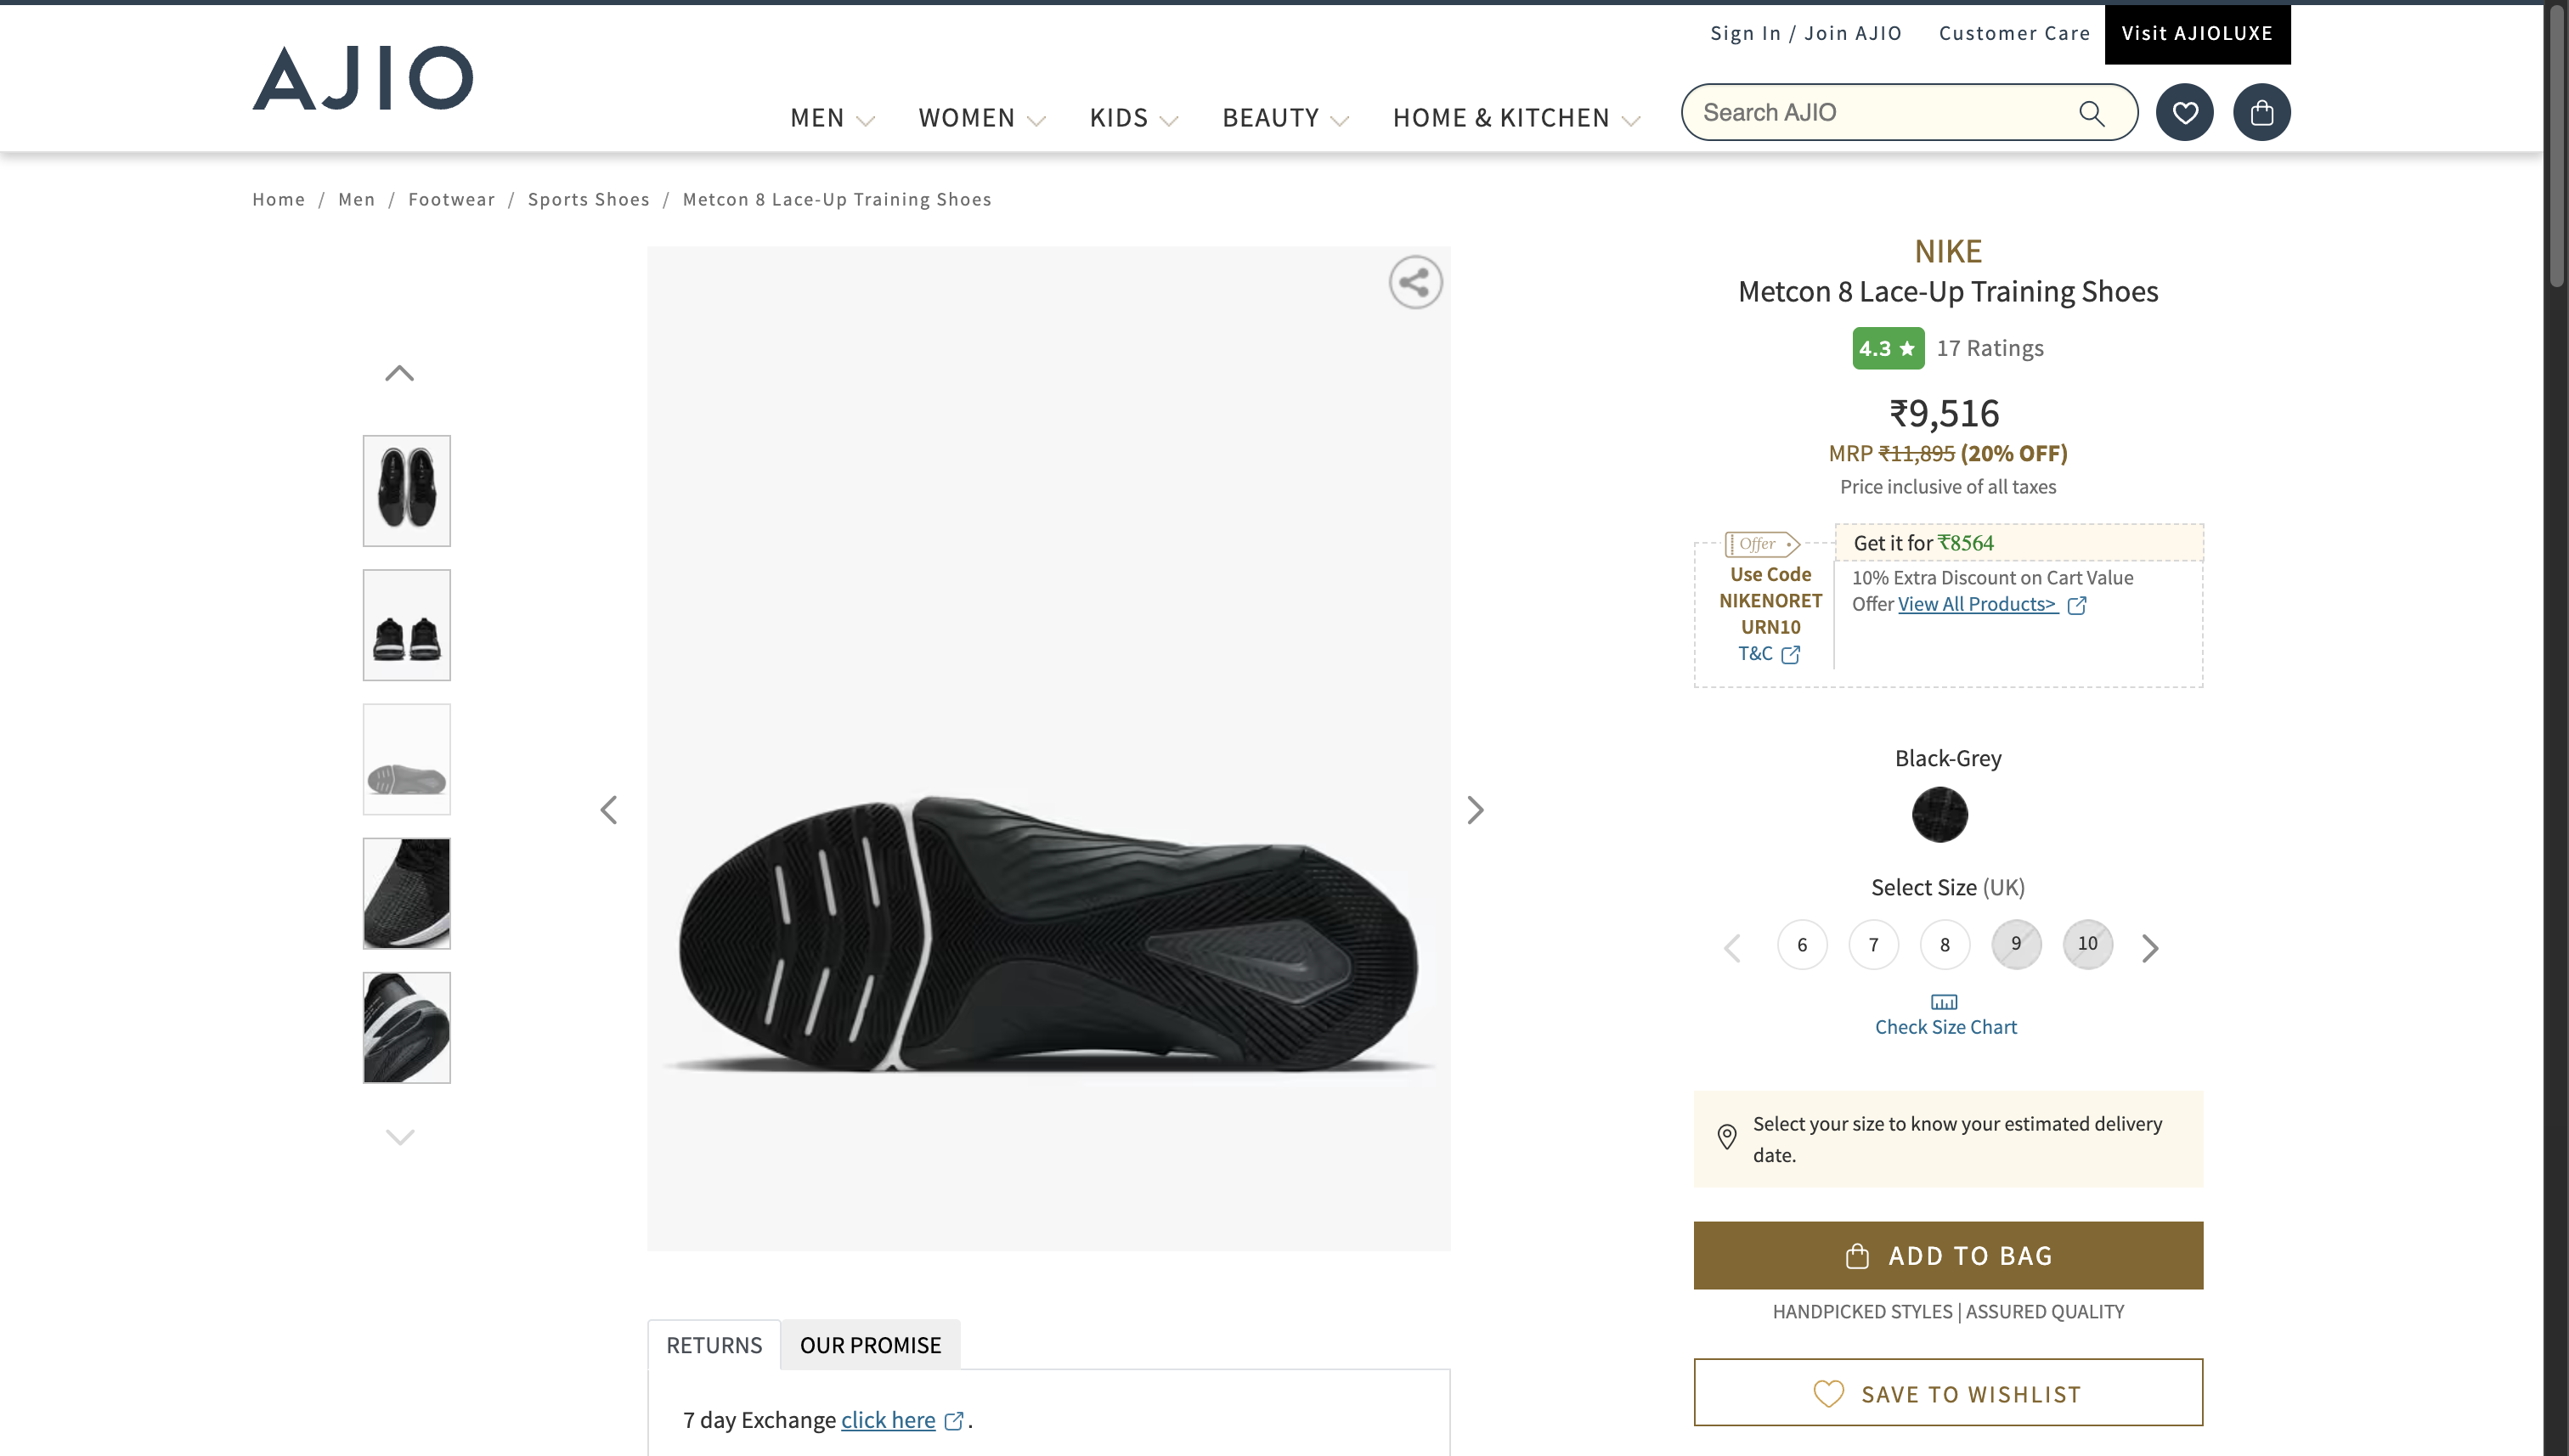Screen dimensions: 2569x1456
Task: Select size 8
Action: point(1945,944)
